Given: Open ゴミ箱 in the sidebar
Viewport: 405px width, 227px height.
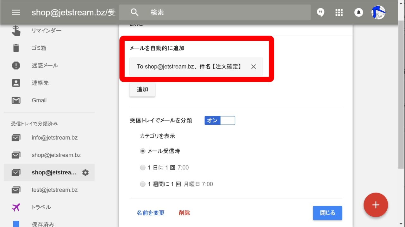Looking at the screenshot, I should click(39, 48).
